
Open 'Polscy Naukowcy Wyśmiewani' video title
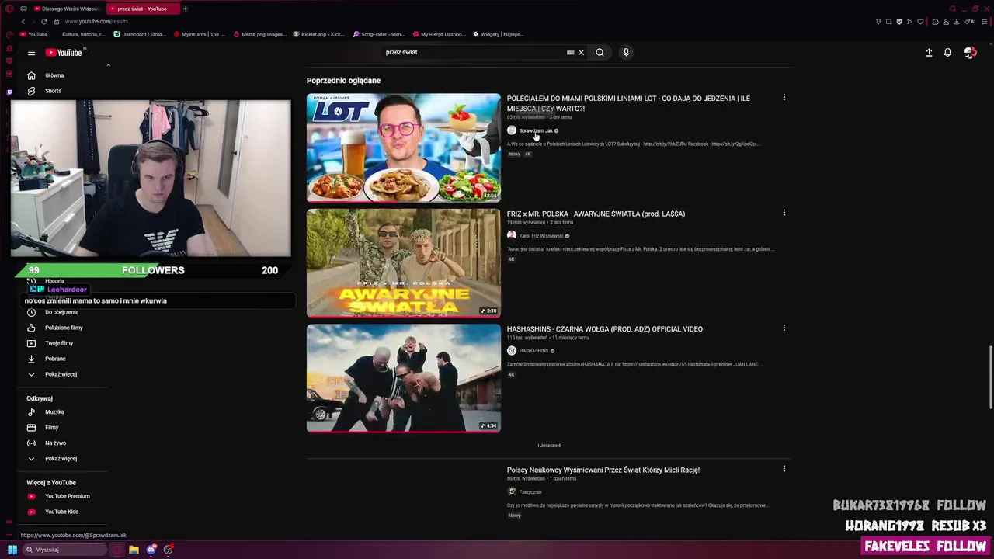coord(603,470)
